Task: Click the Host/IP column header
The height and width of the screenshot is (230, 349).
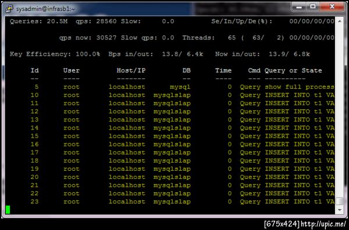Action: tap(131, 71)
